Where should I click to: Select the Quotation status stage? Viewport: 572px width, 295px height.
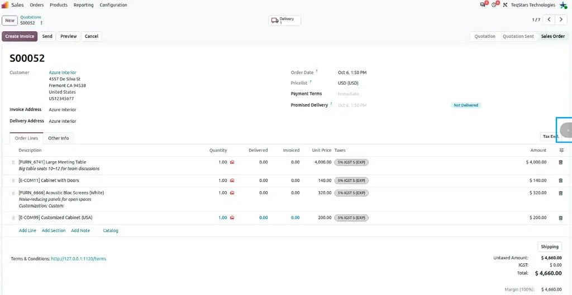(485, 36)
